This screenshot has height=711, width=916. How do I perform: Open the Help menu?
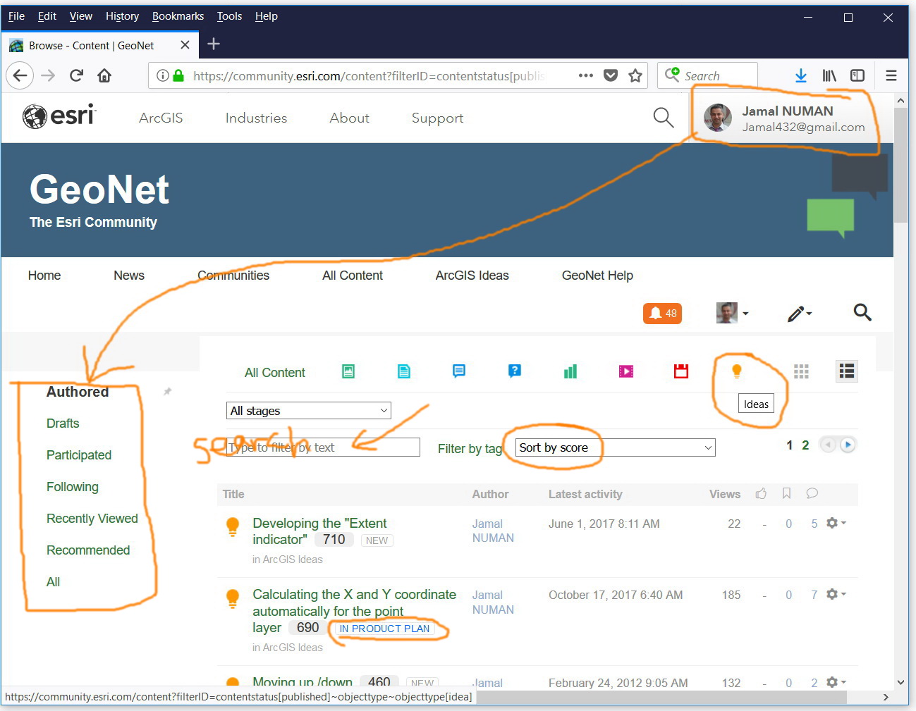pyautogui.click(x=266, y=16)
